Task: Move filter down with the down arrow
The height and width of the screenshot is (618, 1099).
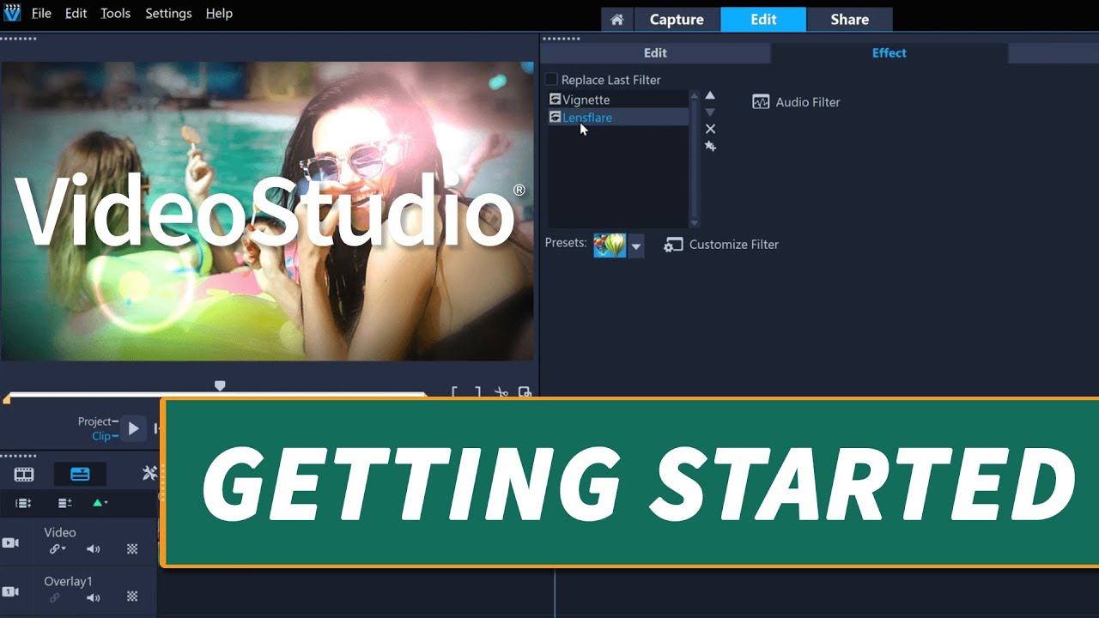Action: 710,112
